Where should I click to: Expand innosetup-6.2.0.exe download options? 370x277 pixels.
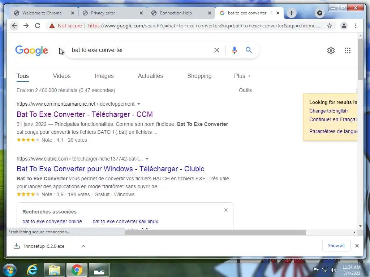[x=83, y=246]
